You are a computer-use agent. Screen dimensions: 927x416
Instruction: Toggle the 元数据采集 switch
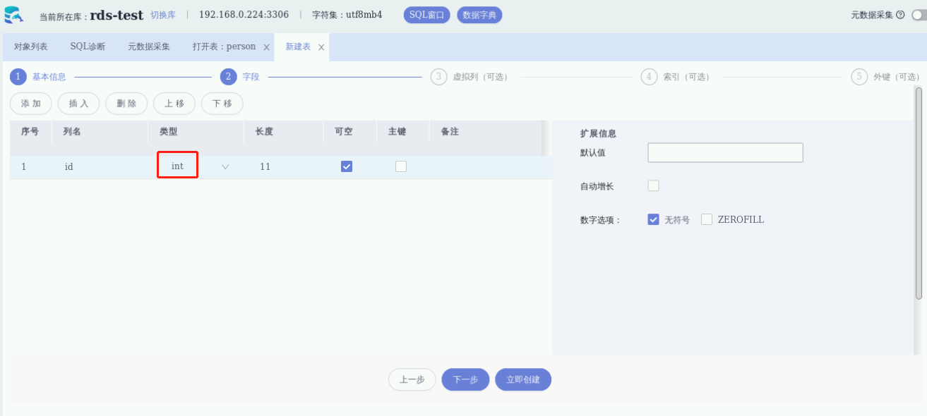[x=919, y=15]
